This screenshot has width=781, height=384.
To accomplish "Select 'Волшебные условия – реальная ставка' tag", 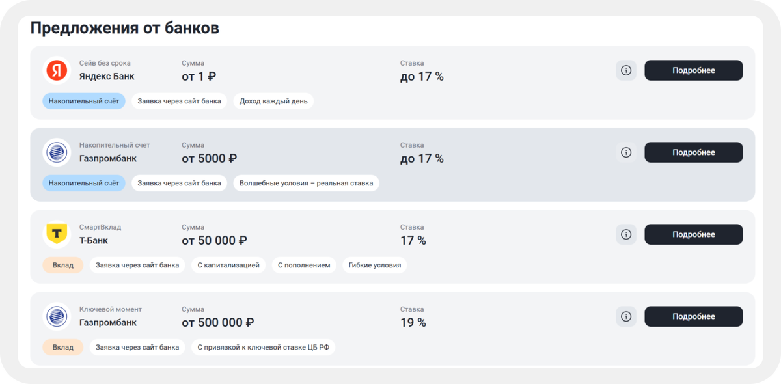I will pos(306,183).
